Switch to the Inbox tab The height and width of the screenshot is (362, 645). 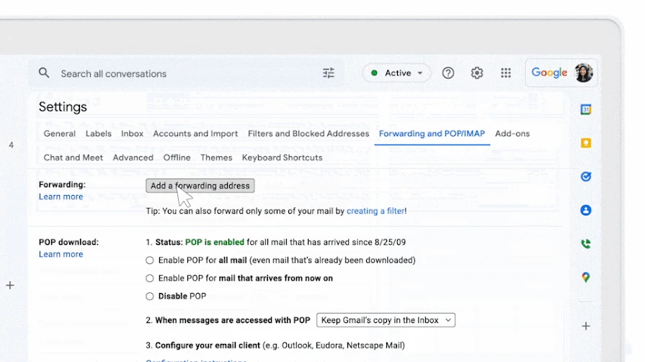click(132, 134)
